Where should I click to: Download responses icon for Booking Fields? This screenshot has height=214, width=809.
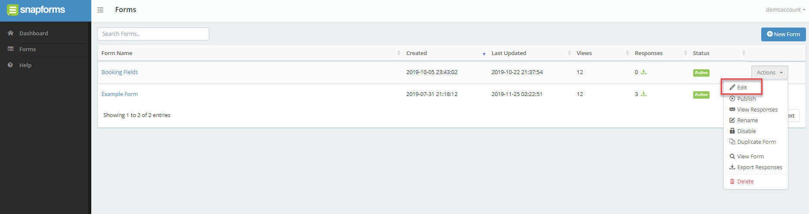tap(644, 72)
